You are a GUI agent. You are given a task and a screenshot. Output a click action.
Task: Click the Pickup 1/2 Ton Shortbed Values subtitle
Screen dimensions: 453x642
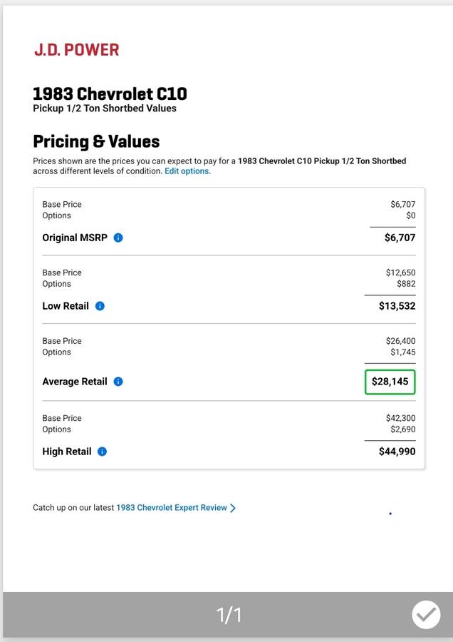tap(105, 108)
